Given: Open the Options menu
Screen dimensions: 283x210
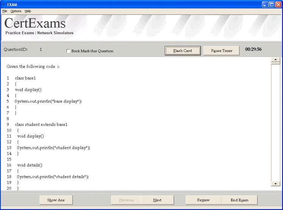Looking at the screenshot, I should [x=16, y=11].
